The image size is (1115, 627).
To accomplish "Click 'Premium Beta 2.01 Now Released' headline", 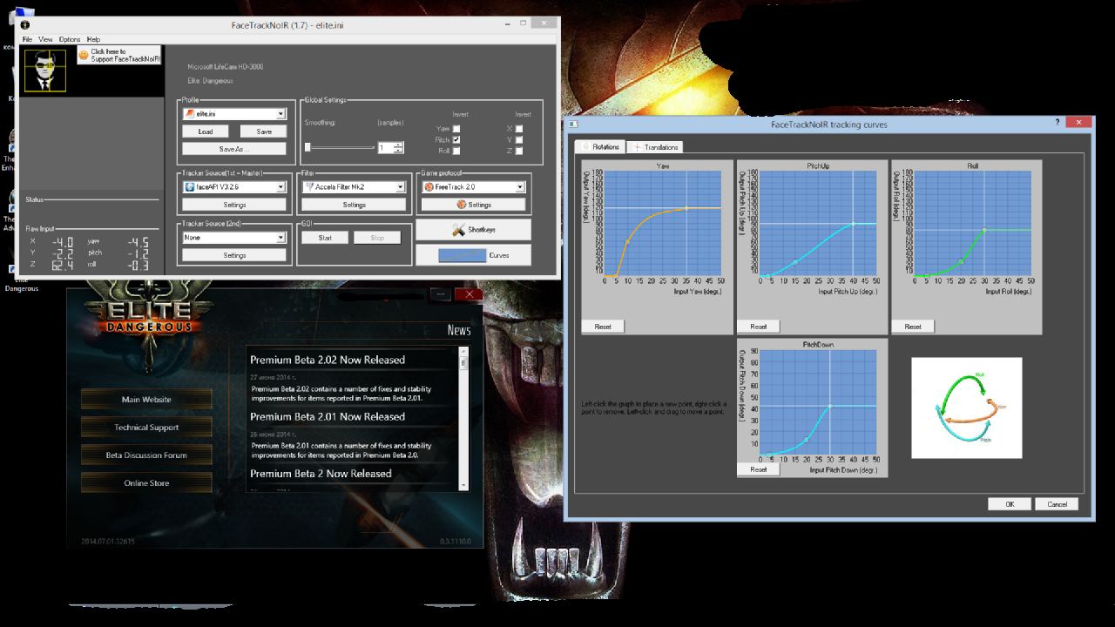I will pos(328,416).
